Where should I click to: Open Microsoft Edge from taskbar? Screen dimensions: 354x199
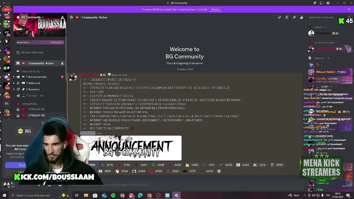pos(140,195)
